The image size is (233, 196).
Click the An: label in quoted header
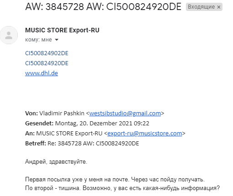pyautogui.click(x=30, y=134)
